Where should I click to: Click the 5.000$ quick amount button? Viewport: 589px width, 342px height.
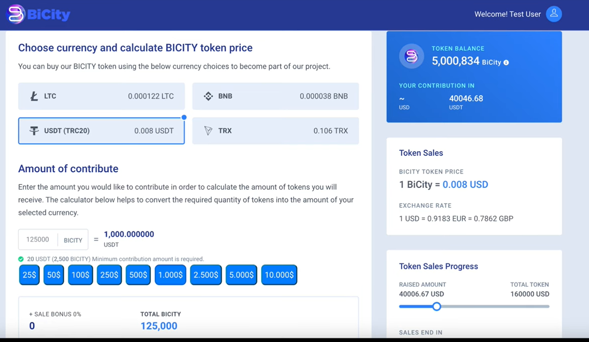[242, 275]
